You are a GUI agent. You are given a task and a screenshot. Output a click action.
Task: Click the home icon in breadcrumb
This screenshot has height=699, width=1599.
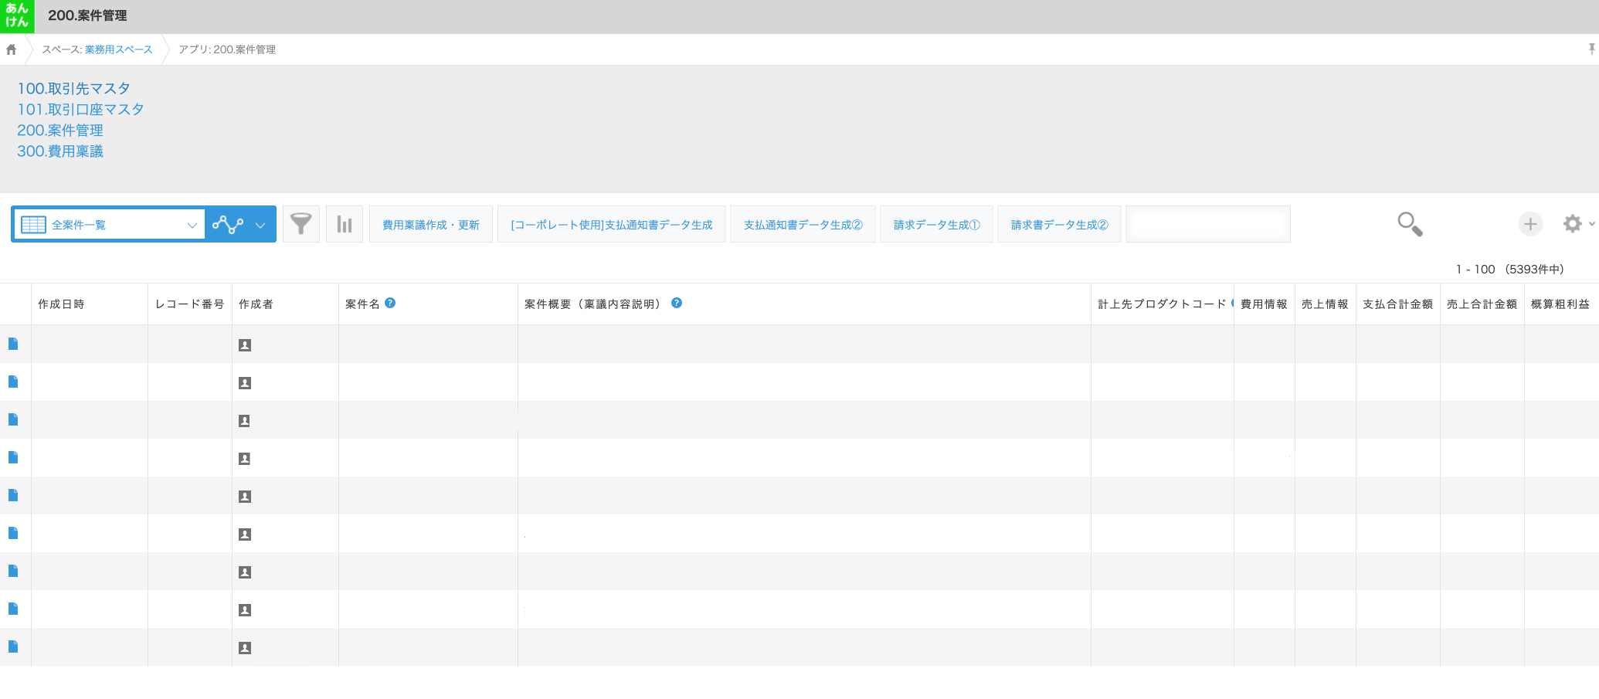click(x=12, y=49)
